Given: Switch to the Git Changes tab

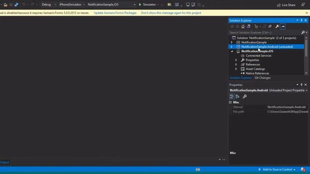Looking at the screenshot, I should click(x=263, y=78).
